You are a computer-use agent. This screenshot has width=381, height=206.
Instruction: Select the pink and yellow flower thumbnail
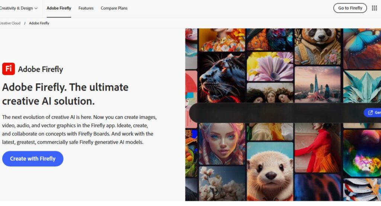270,66
